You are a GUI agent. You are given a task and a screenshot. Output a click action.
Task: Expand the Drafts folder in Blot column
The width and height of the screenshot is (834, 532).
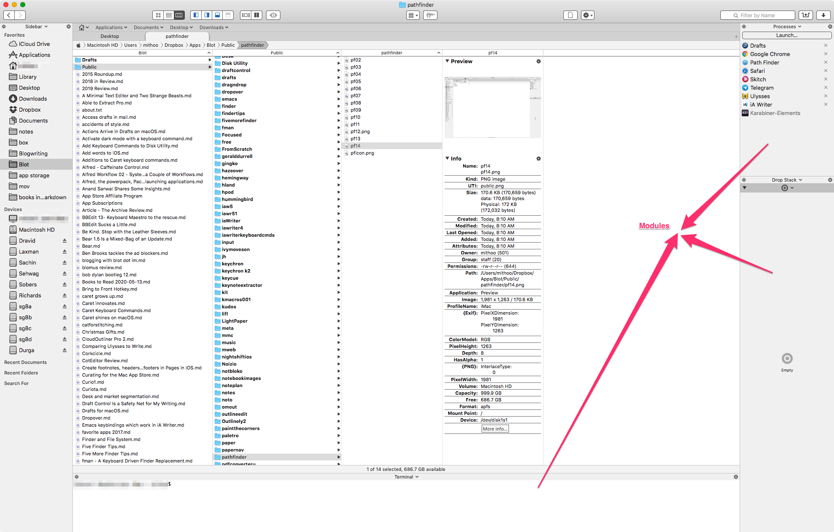[x=210, y=60]
